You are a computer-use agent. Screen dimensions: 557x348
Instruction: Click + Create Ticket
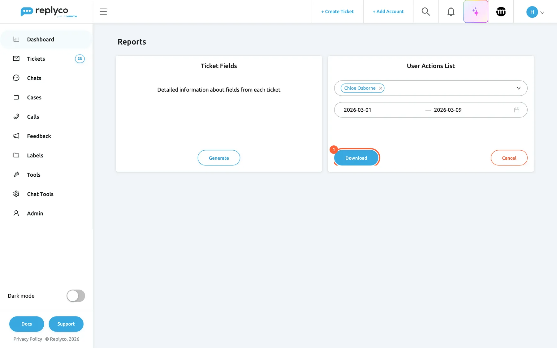pyautogui.click(x=337, y=11)
